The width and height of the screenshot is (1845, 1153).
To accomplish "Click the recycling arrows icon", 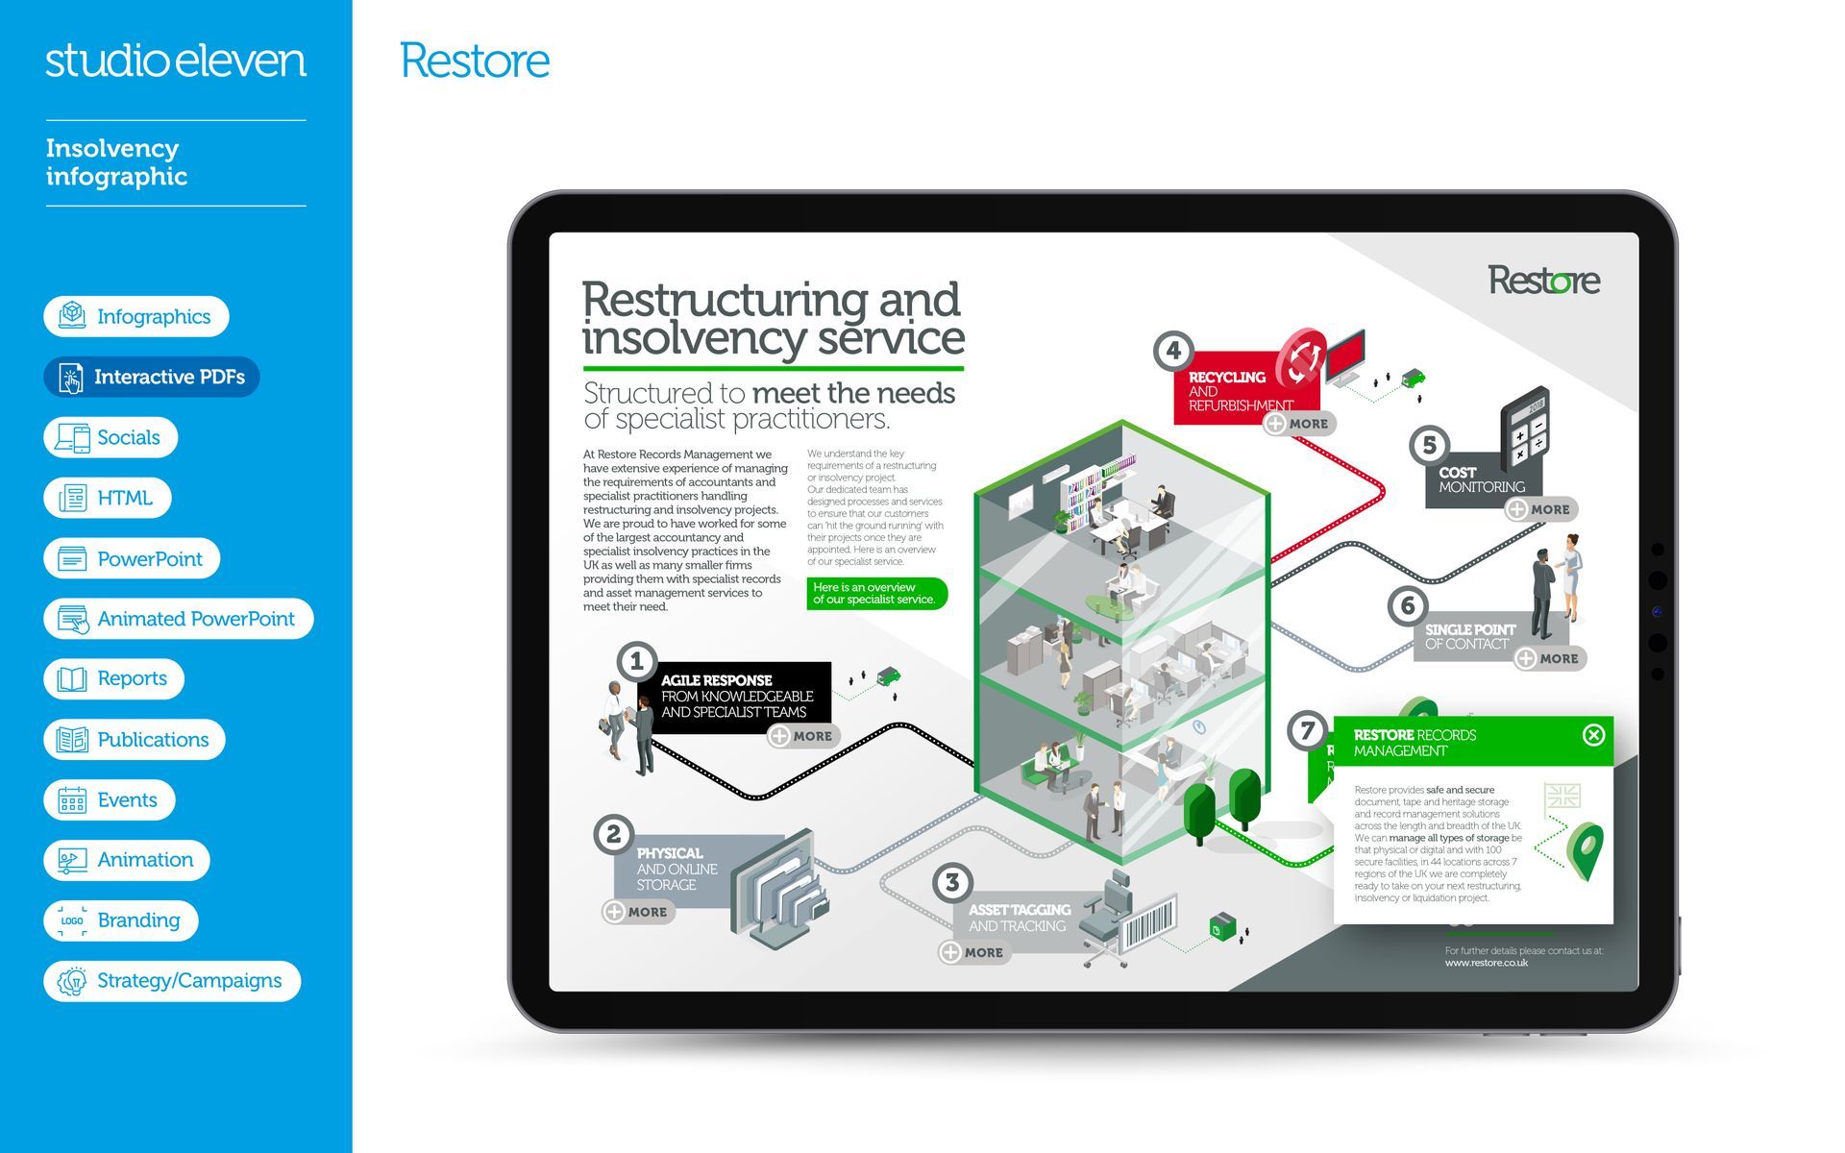I will [1302, 358].
